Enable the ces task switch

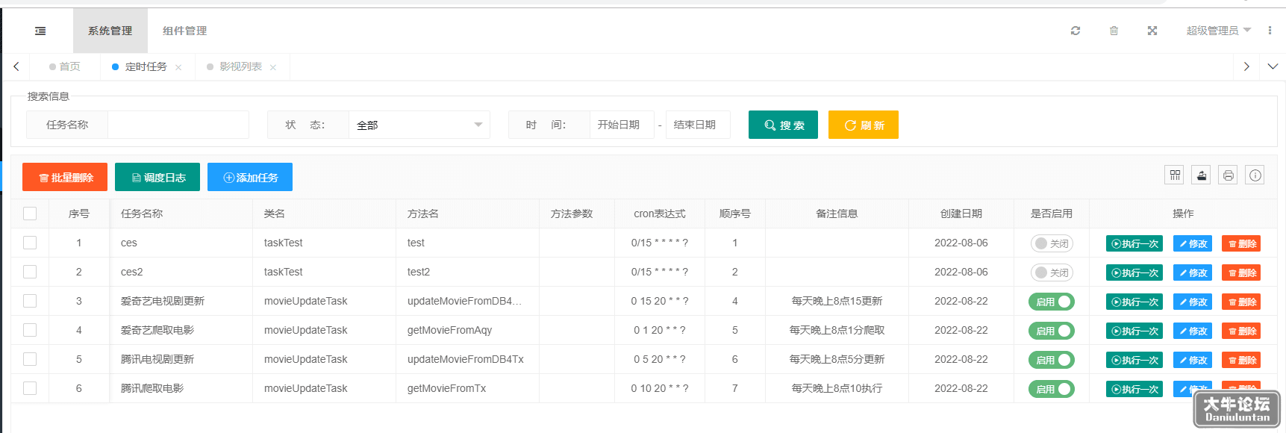[1052, 243]
